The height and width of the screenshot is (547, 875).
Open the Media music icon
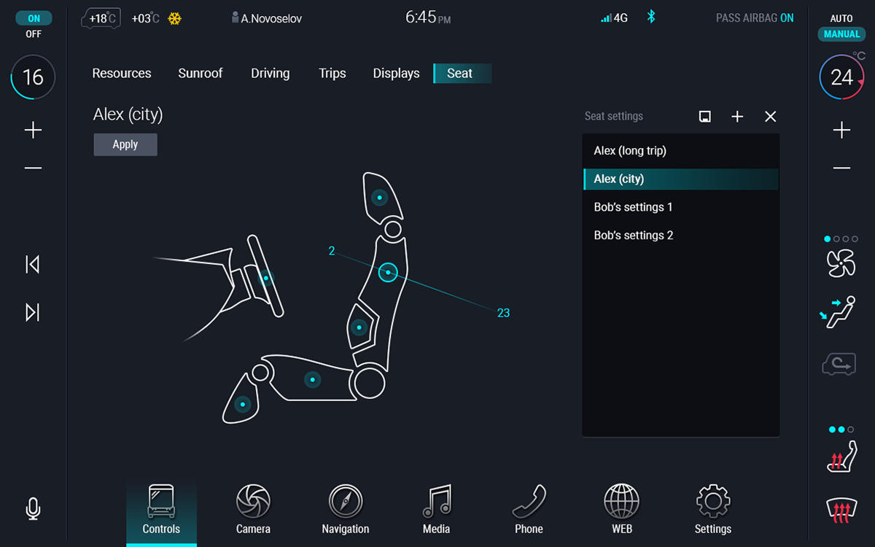[436, 510]
